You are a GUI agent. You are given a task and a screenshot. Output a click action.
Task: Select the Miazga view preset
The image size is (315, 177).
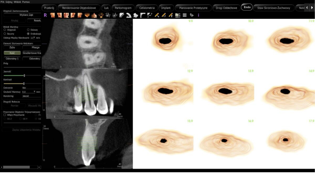[32, 47]
